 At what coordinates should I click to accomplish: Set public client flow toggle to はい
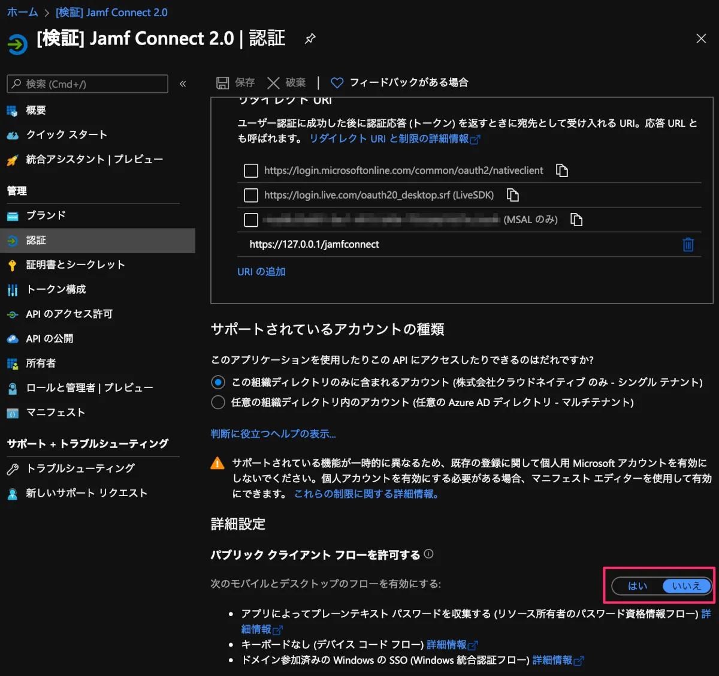638,586
